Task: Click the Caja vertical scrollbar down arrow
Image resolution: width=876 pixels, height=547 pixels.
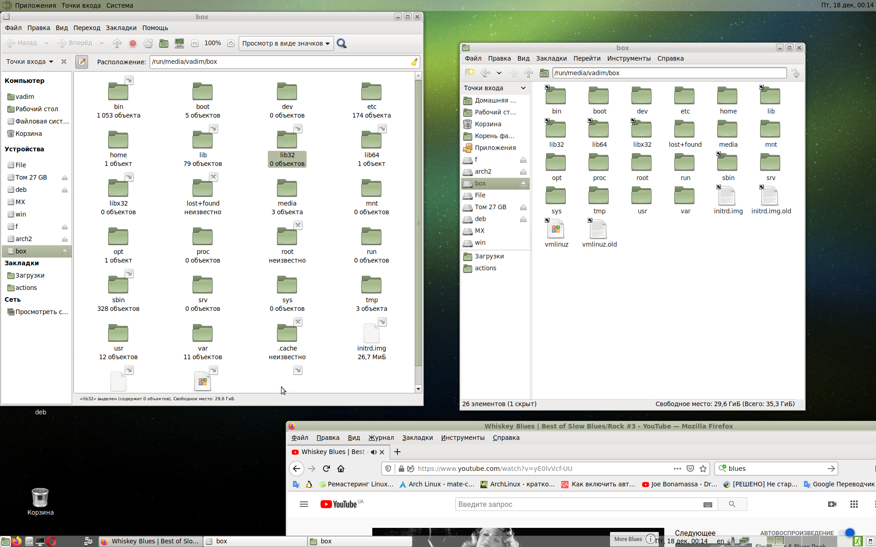Action: click(418, 389)
